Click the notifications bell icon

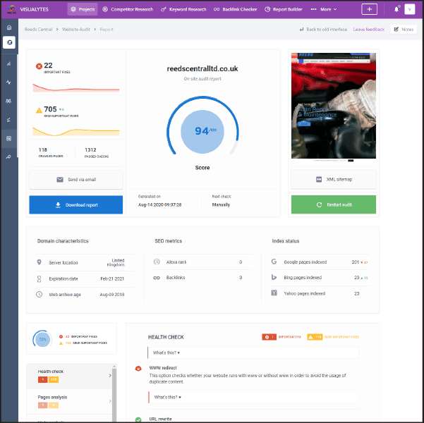[396, 9]
